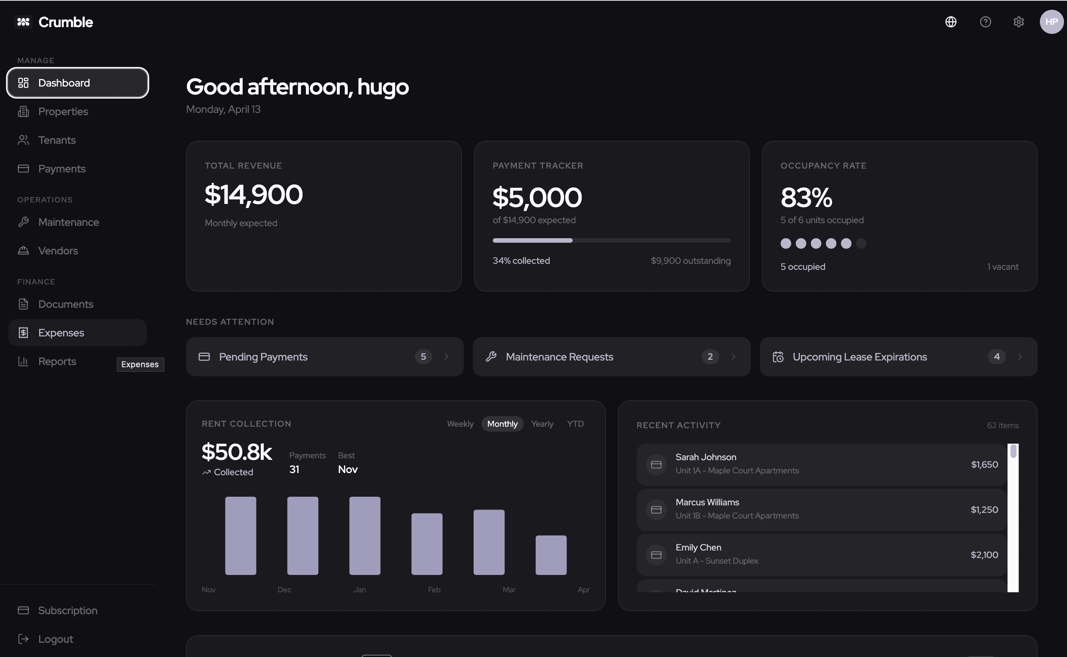
Task: Select the YTD rent collection option
Action: 575,424
